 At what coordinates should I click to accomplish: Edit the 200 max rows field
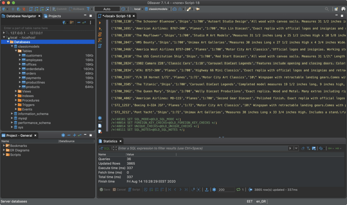(x=226, y=190)
